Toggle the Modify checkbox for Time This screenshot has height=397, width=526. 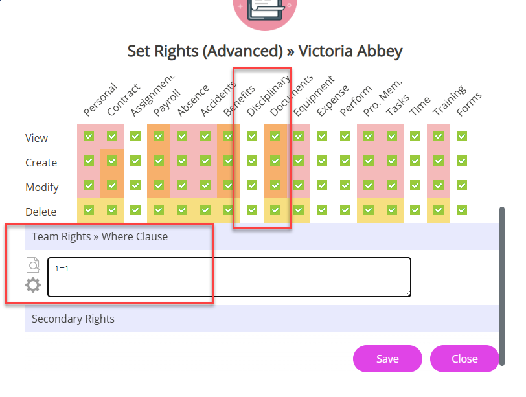tap(415, 185)
